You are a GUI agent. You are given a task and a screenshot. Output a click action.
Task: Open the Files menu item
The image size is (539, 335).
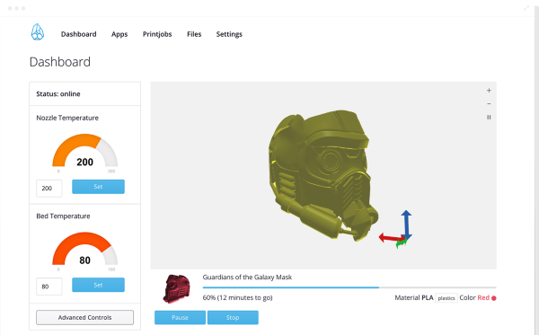tap(194, 34)
